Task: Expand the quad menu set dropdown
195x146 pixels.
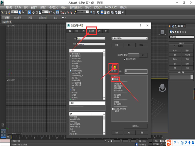Action: (129, 38)
